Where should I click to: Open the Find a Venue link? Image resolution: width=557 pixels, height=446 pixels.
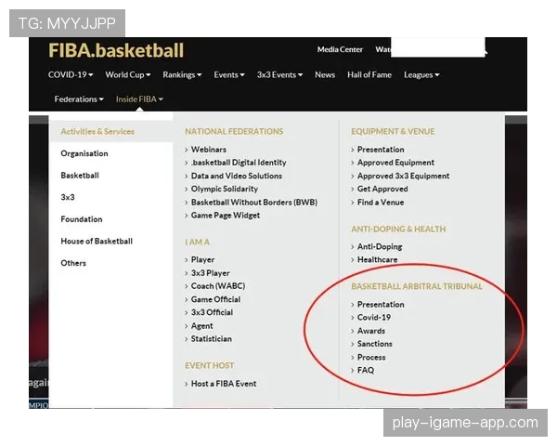click(381, 203)
